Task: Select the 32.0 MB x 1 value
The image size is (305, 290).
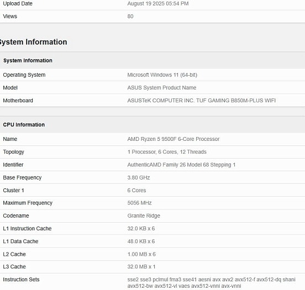Action: tap(141, 267)
